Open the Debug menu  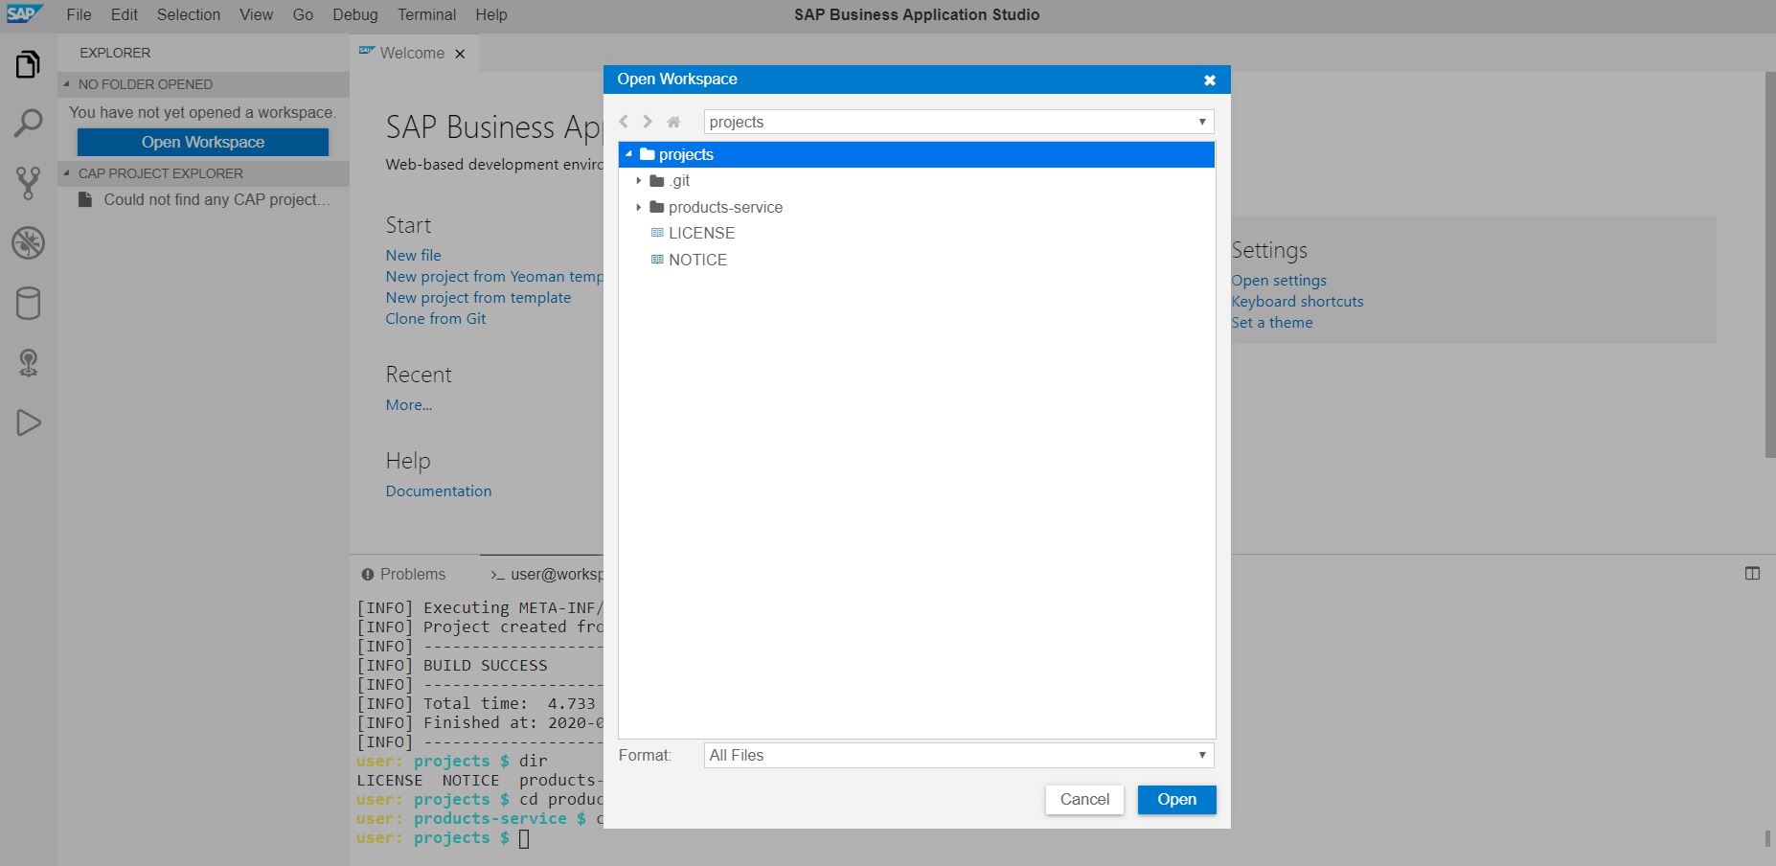pyautogui.click(x=355, y=14)
